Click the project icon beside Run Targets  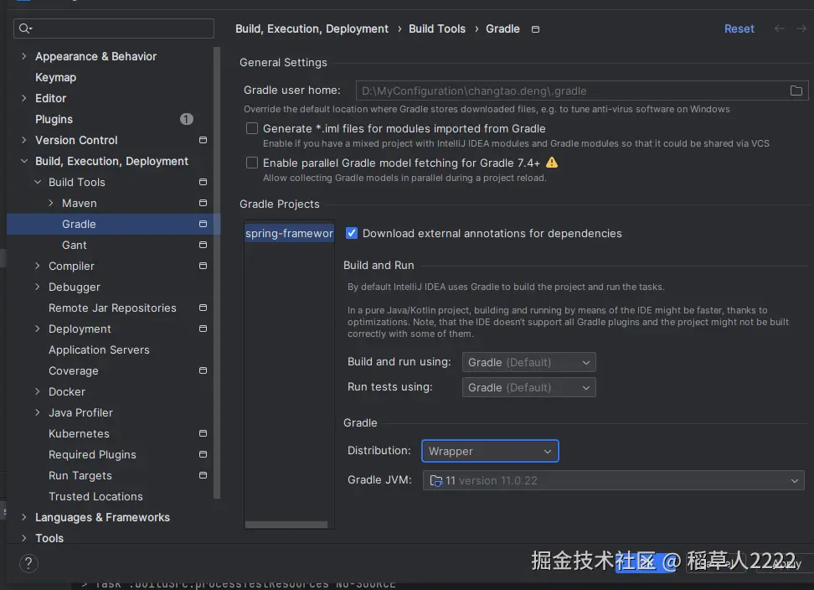[203, 475]
